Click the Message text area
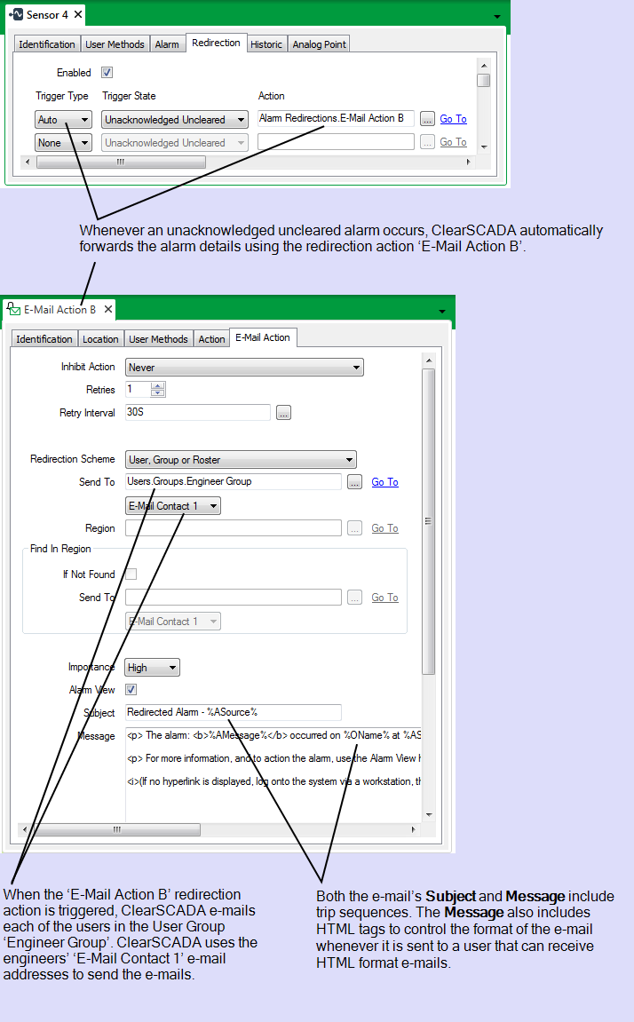 click(x=273, y=774)
